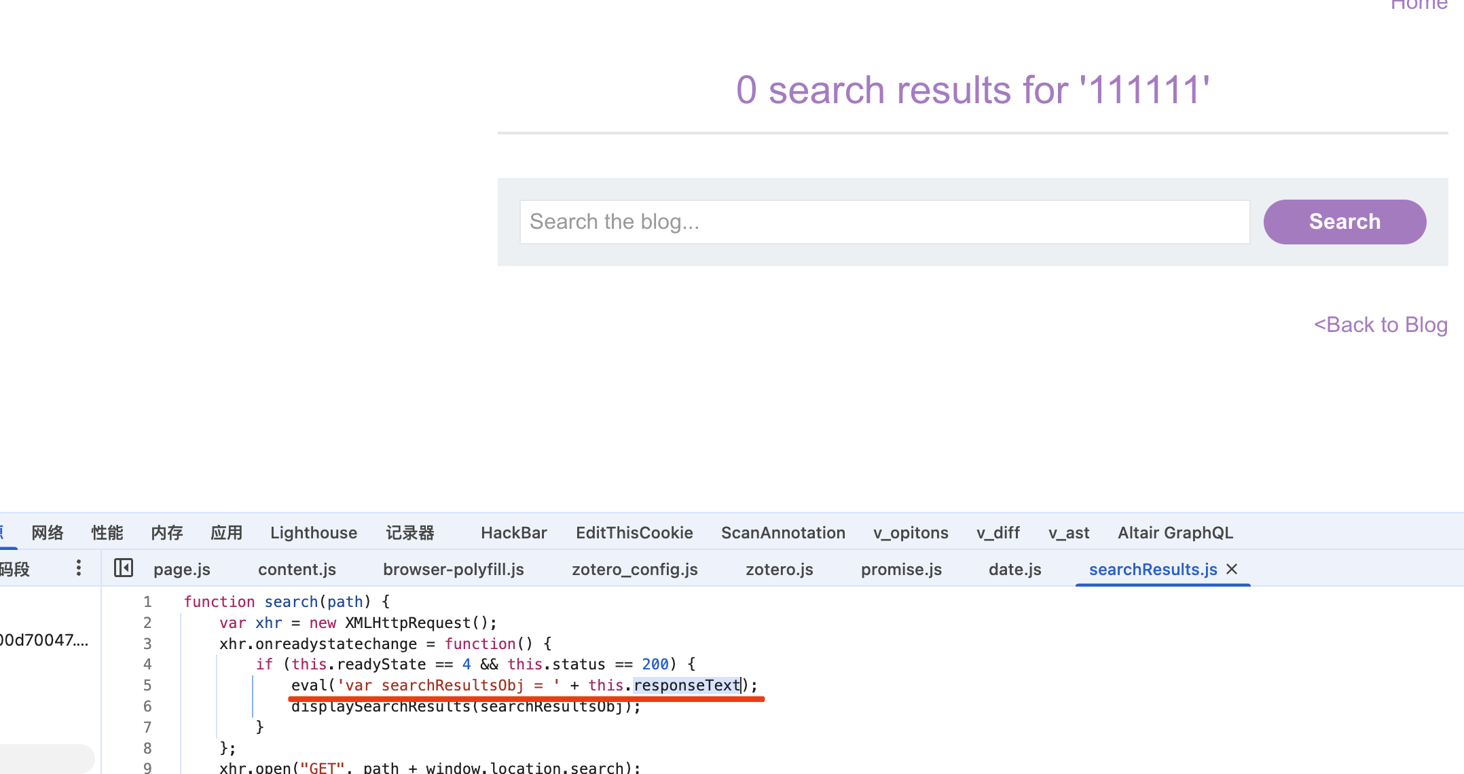
Task: Open the promise.js file tab
Action: click(900, 570)
